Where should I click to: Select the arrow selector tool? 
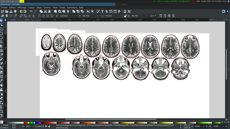point(2,20)
